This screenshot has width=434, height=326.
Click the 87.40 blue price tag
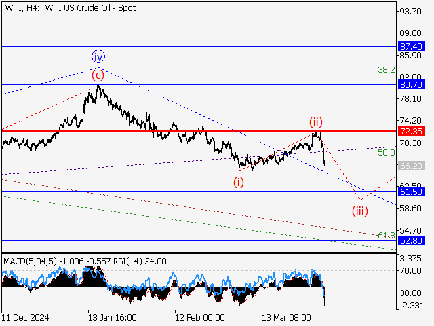[x=412, y=46]
